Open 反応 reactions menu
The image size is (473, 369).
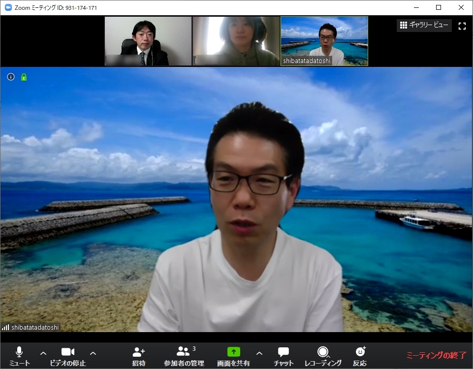(x=360, y=352)
